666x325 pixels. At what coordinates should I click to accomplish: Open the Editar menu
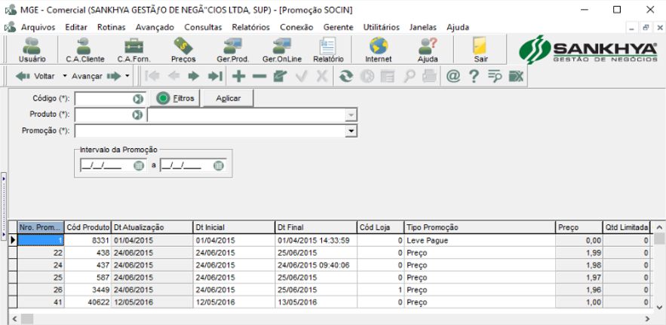pos(76,27)
